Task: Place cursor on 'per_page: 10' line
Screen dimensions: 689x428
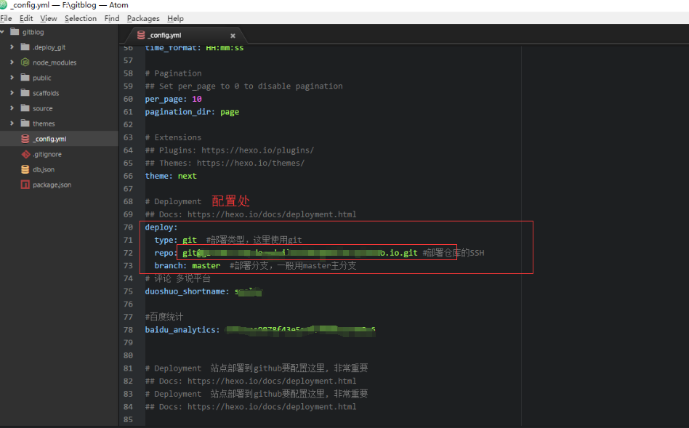Action: click(x=173, y=99)
